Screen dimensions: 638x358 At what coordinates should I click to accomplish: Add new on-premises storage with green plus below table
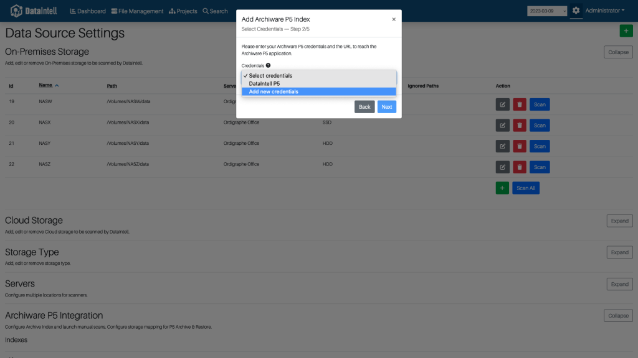(x=502, y=188)
